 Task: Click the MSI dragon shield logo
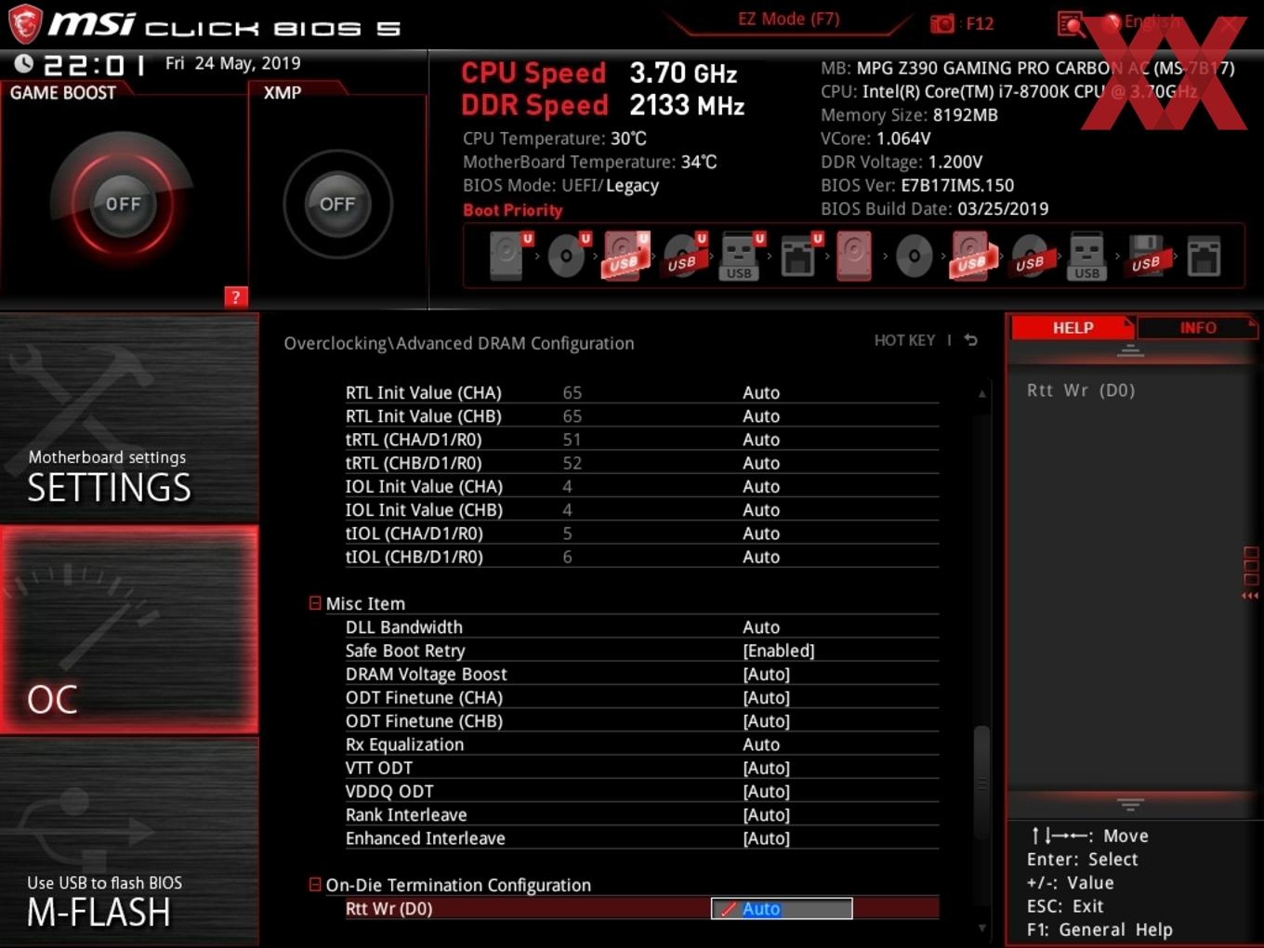coord(25,23)
